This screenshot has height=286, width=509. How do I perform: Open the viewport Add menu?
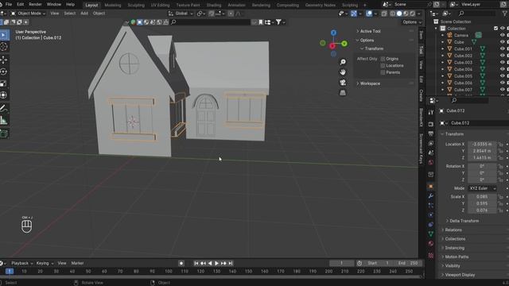[84, 14]
